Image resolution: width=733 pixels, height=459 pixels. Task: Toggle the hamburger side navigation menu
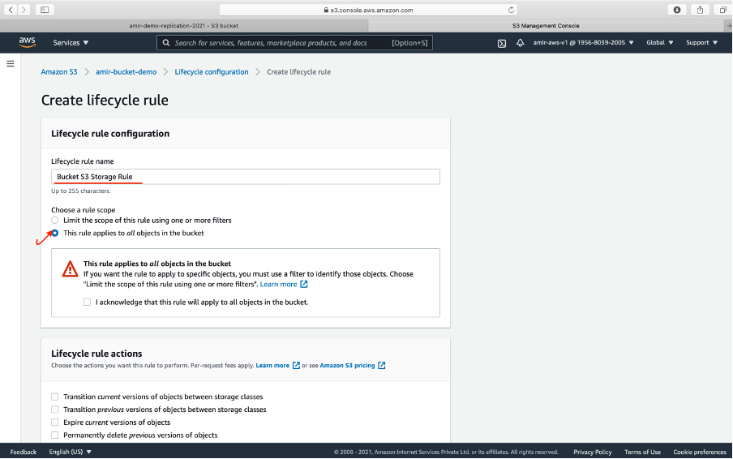click(11, 63)
